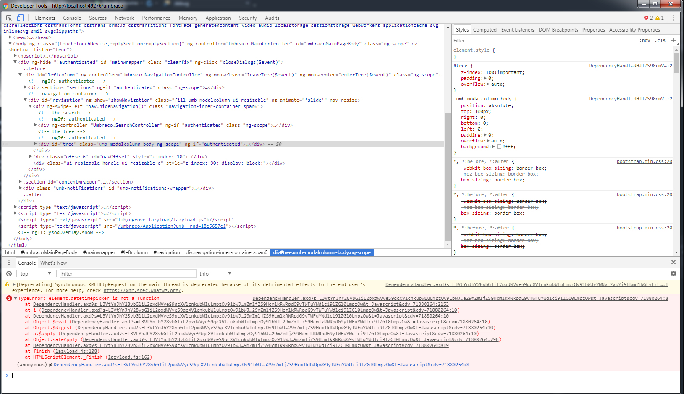Viewport: 684px width, 394px height.
Task: Open DependencyHandler link for #tree rule
Action: point(630,66)
